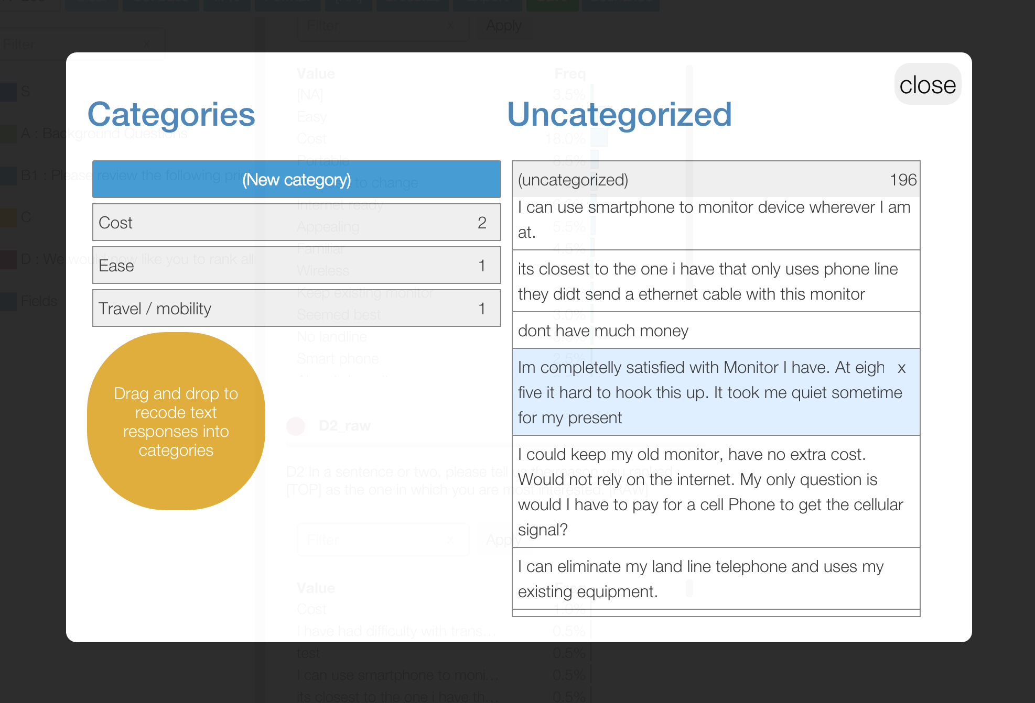
Task: Select the Cost category row
Action: (296, 223)
